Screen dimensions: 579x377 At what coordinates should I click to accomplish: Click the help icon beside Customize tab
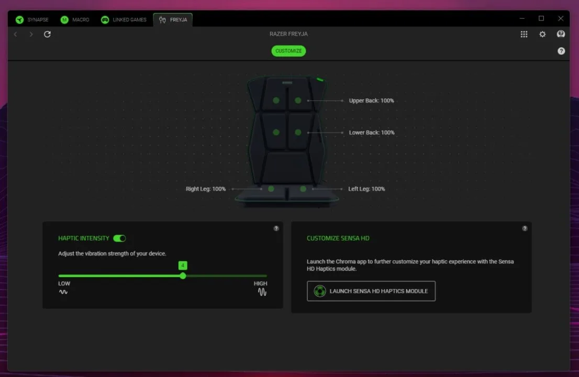tap(561, 51)
